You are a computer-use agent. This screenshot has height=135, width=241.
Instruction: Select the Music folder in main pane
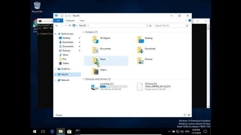(106, 61)
